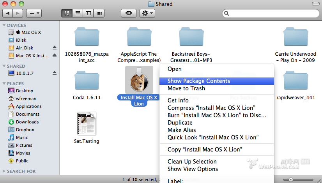
Task: Select the Coda 1.6.11 folder
Action: point(87,81)
